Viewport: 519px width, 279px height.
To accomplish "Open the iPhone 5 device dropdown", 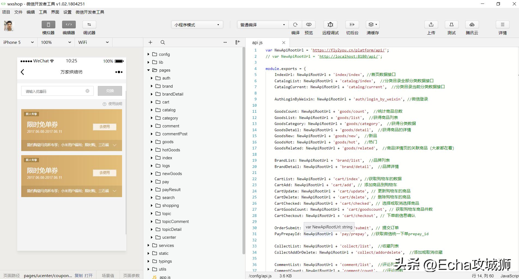I will click(x=19, y=42).
